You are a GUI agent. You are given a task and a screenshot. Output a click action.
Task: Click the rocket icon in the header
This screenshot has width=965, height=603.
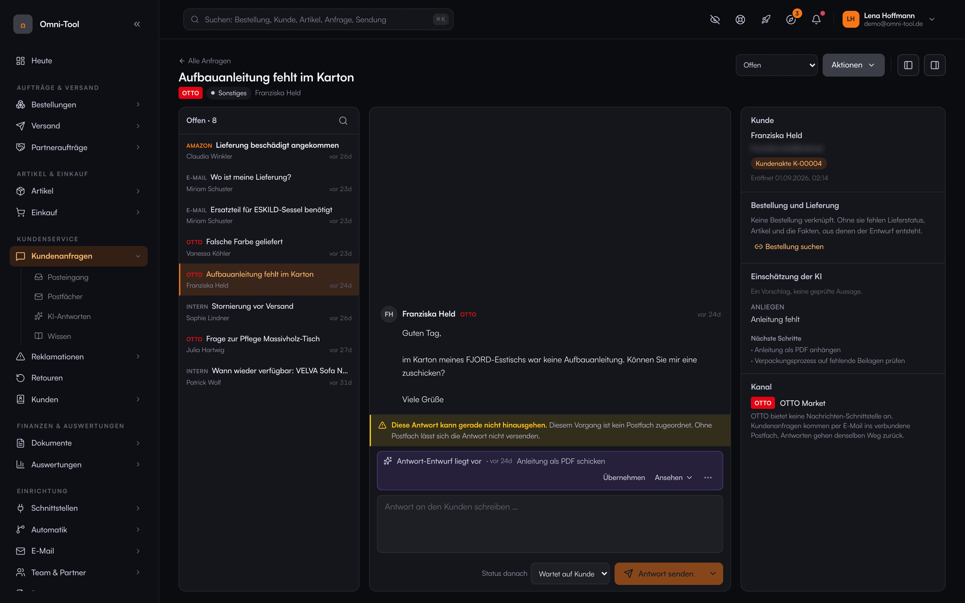[766, 20]
